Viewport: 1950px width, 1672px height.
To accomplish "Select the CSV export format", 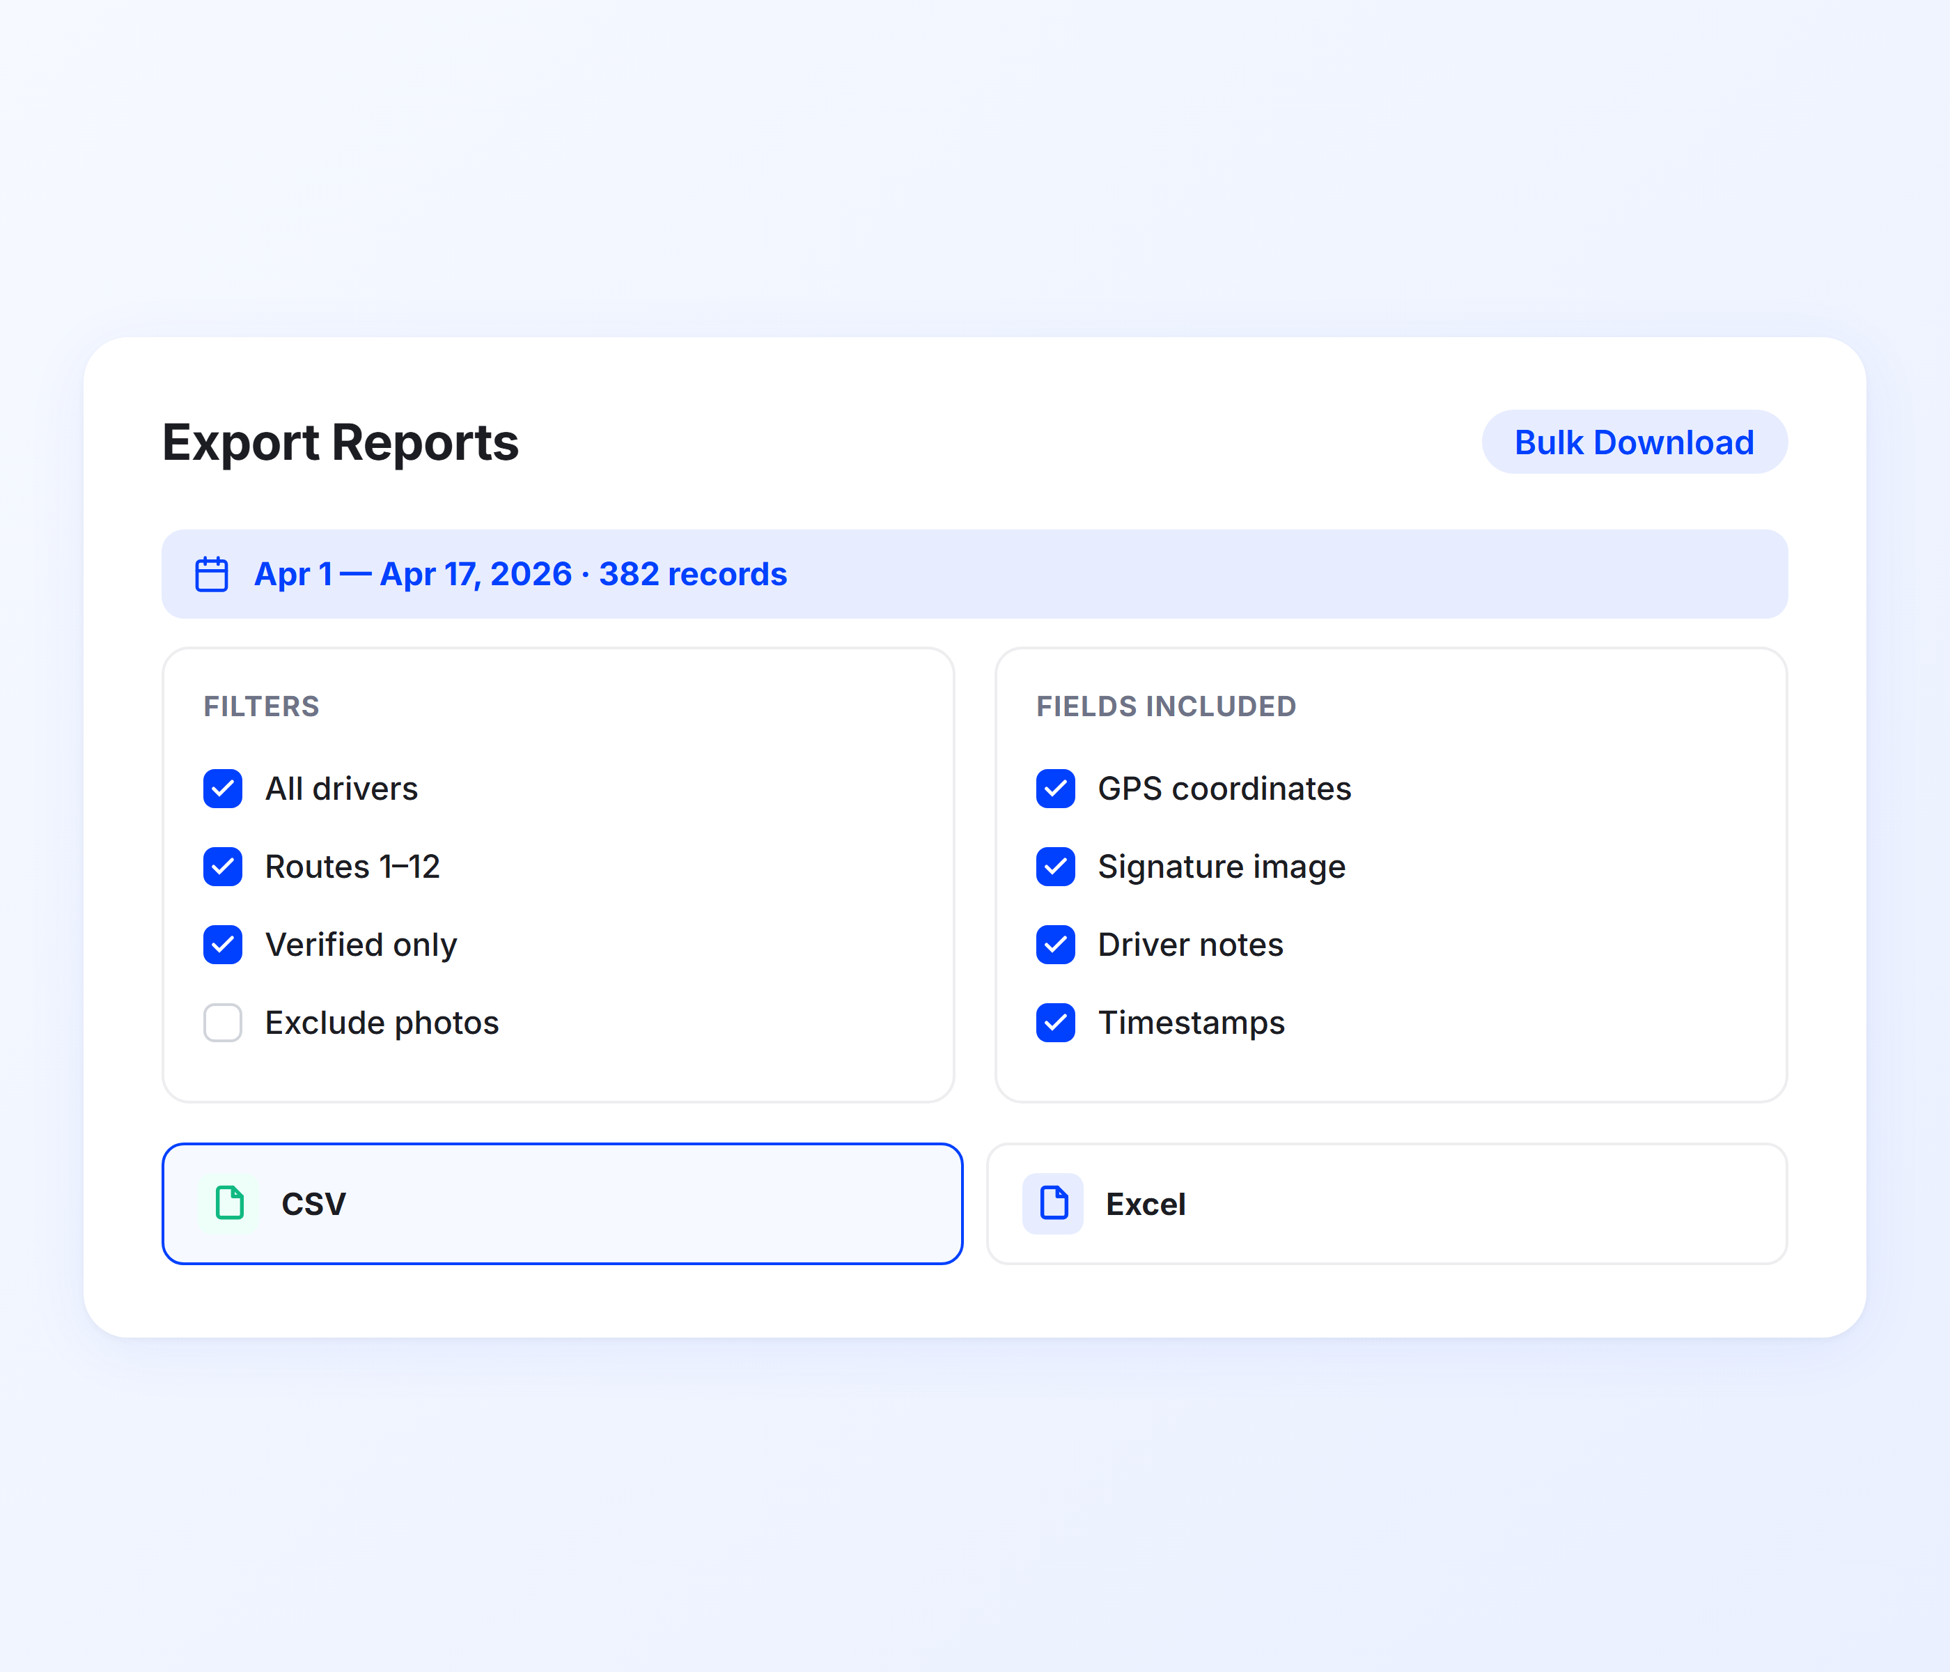I will point(563,1204).
